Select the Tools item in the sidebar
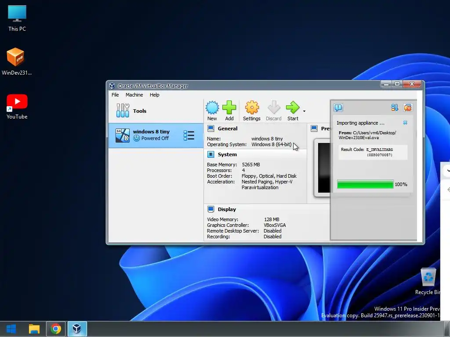This screenshot has width=450, height=337. (x=156, y=111)
